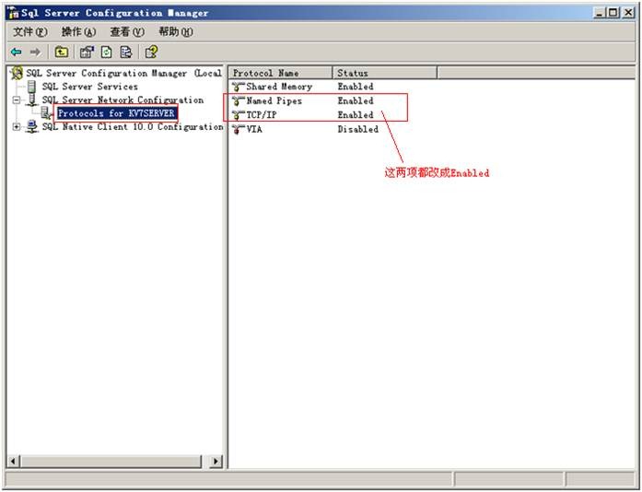Minimize the Configuration Manager window

600,13
